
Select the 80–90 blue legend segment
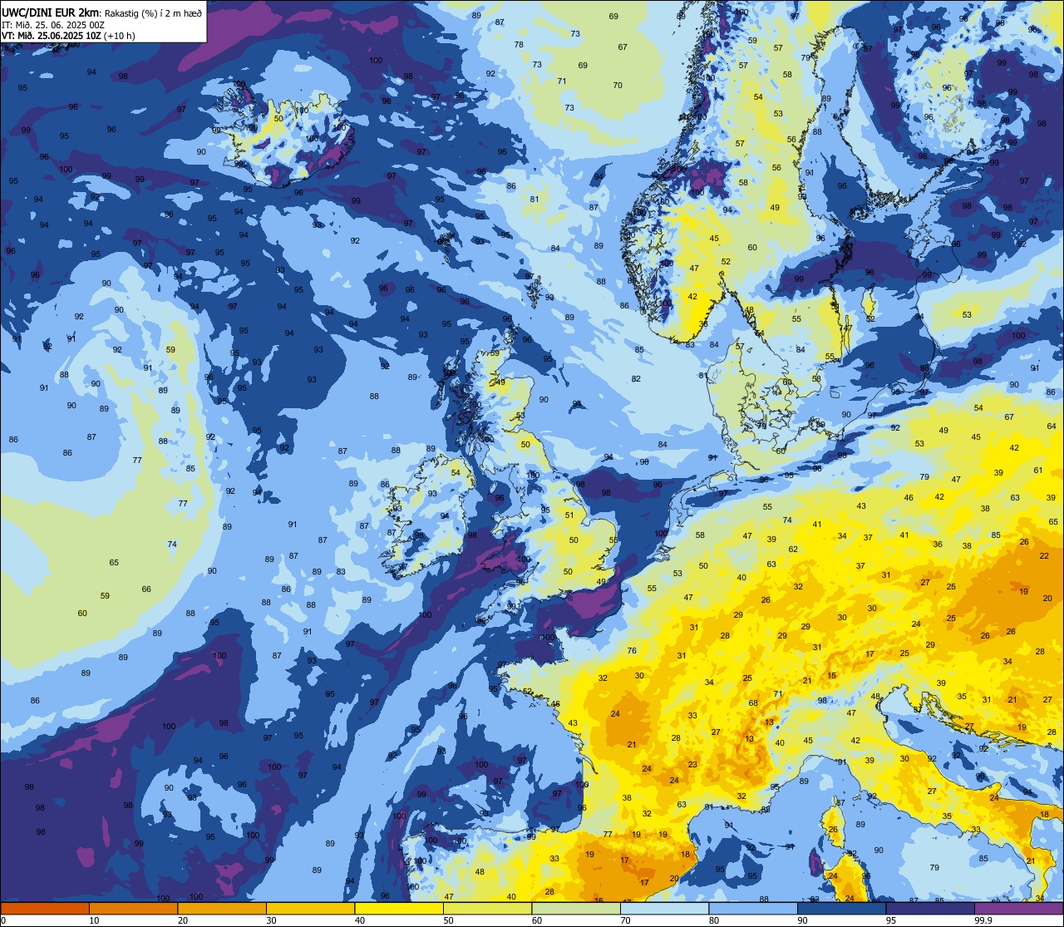click(x=753, y=908)
